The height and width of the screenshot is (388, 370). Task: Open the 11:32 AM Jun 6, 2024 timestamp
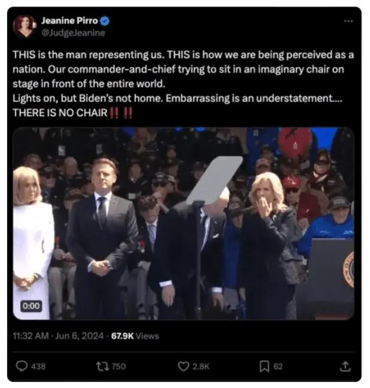click(58, 336)
